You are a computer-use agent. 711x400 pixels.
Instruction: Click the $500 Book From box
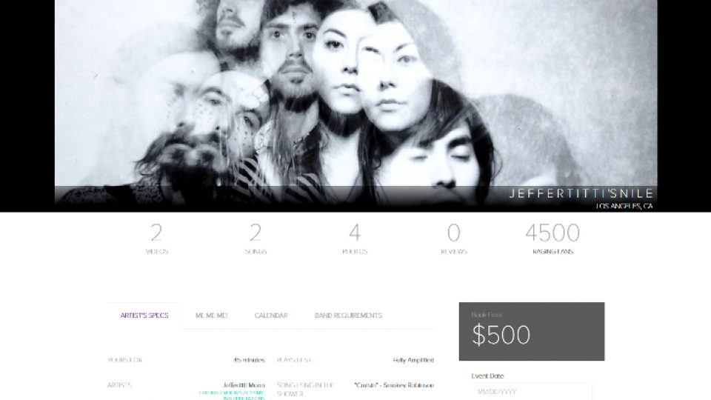[532, 332]
